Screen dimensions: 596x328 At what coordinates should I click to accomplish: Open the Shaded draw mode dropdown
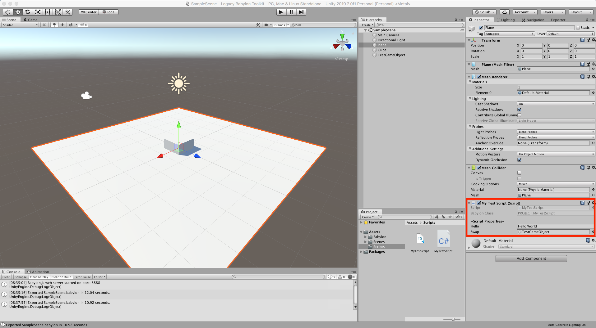point(20,25)
